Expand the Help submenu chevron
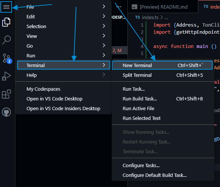Screen dimensions: 220x187 pyautogui.click(x=104, y=75)
